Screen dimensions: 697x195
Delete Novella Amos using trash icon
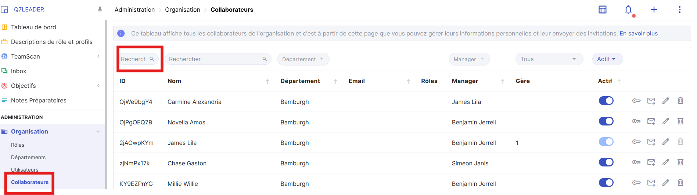pos(680,121)
